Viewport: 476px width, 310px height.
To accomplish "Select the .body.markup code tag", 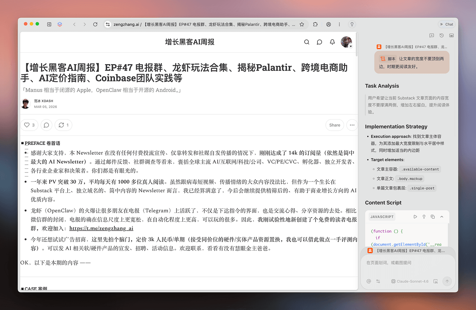I will [x=410, y=179].
